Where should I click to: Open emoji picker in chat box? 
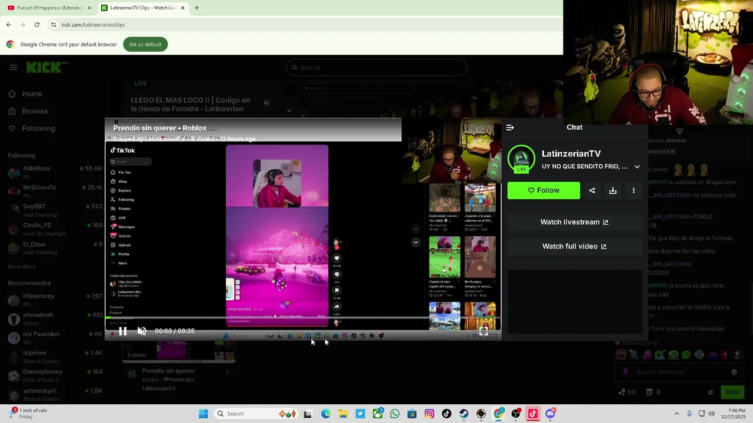[734, 372]
